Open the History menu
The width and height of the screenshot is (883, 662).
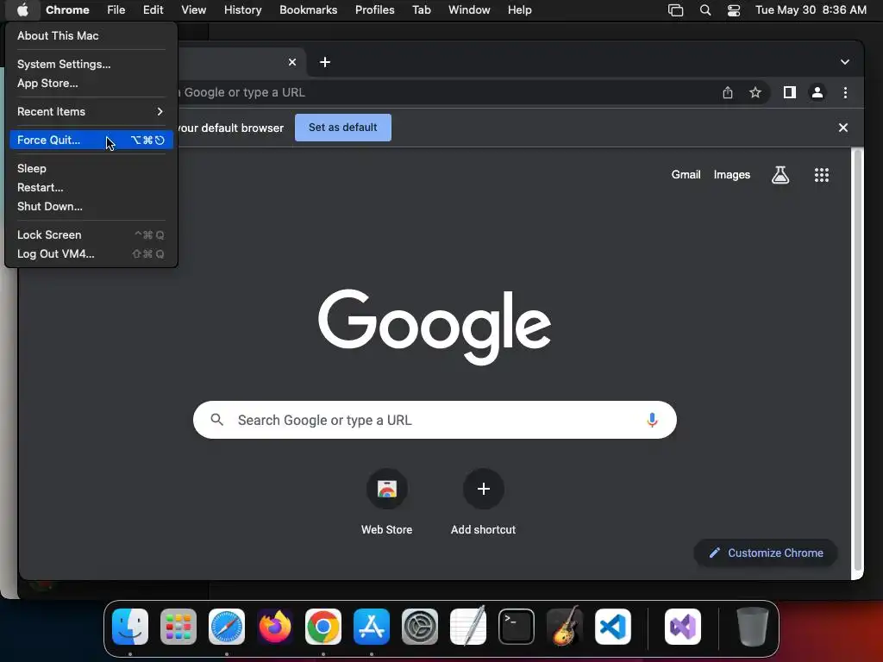[x=242, y=10]
